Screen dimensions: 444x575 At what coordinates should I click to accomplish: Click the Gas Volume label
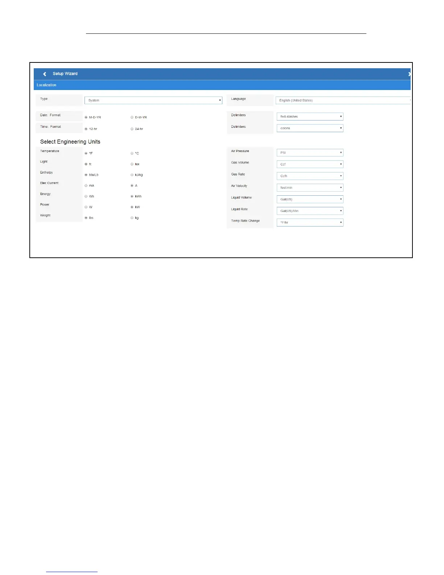click(x=240, y=163)
